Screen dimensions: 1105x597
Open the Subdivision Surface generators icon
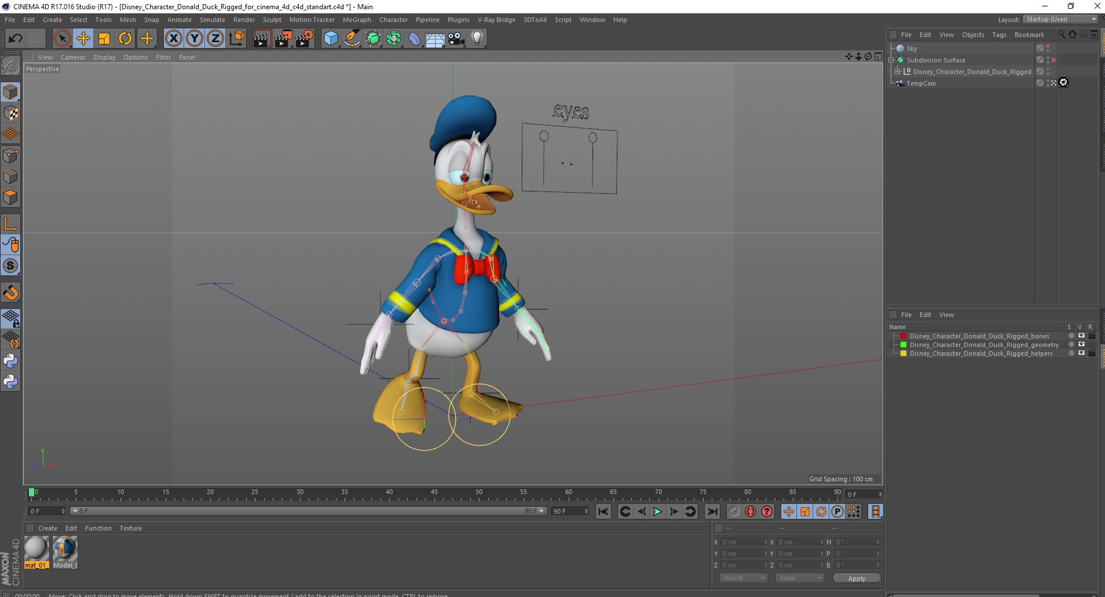[373, 39]
